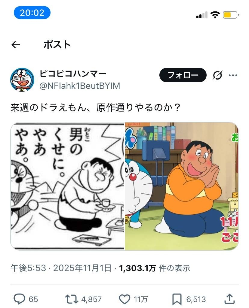This screenshot has width=249, height=308.
Task: Tap the 20:02 status bar time pill
Action: click(x=32, y=13)
